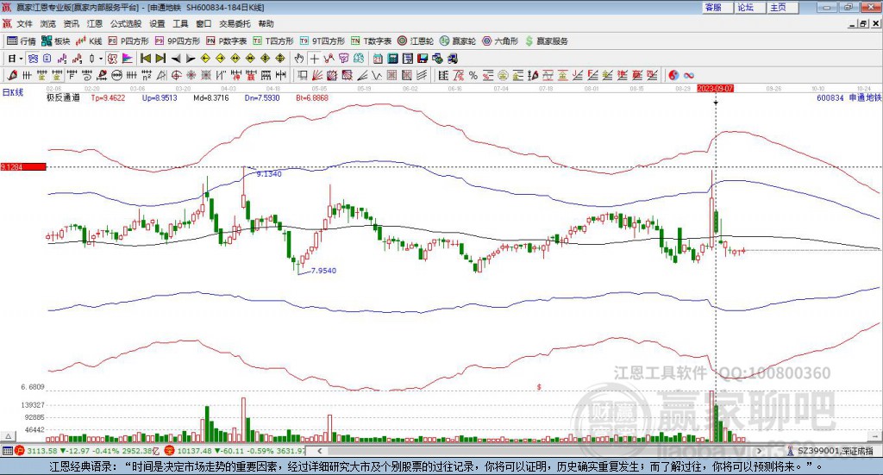The image size is (883, 475).
Task: Open the 公式选股 menu
Action: click(x=126, y=23)
